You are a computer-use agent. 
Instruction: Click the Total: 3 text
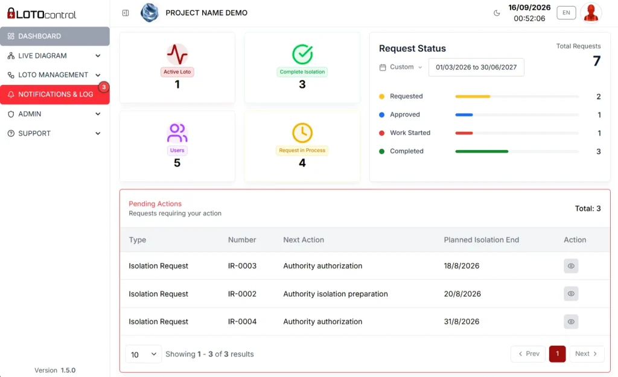click(588, 208)
